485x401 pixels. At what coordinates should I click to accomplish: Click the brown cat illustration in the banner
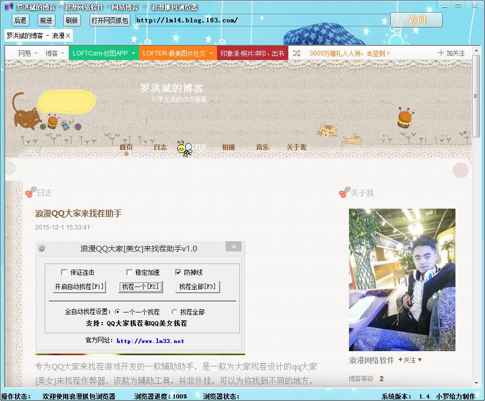pos(25,112)
